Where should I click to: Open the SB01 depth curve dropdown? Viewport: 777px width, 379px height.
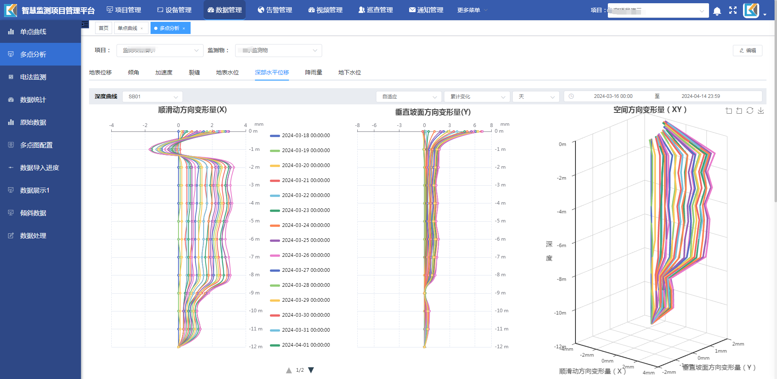pos(153,97)
